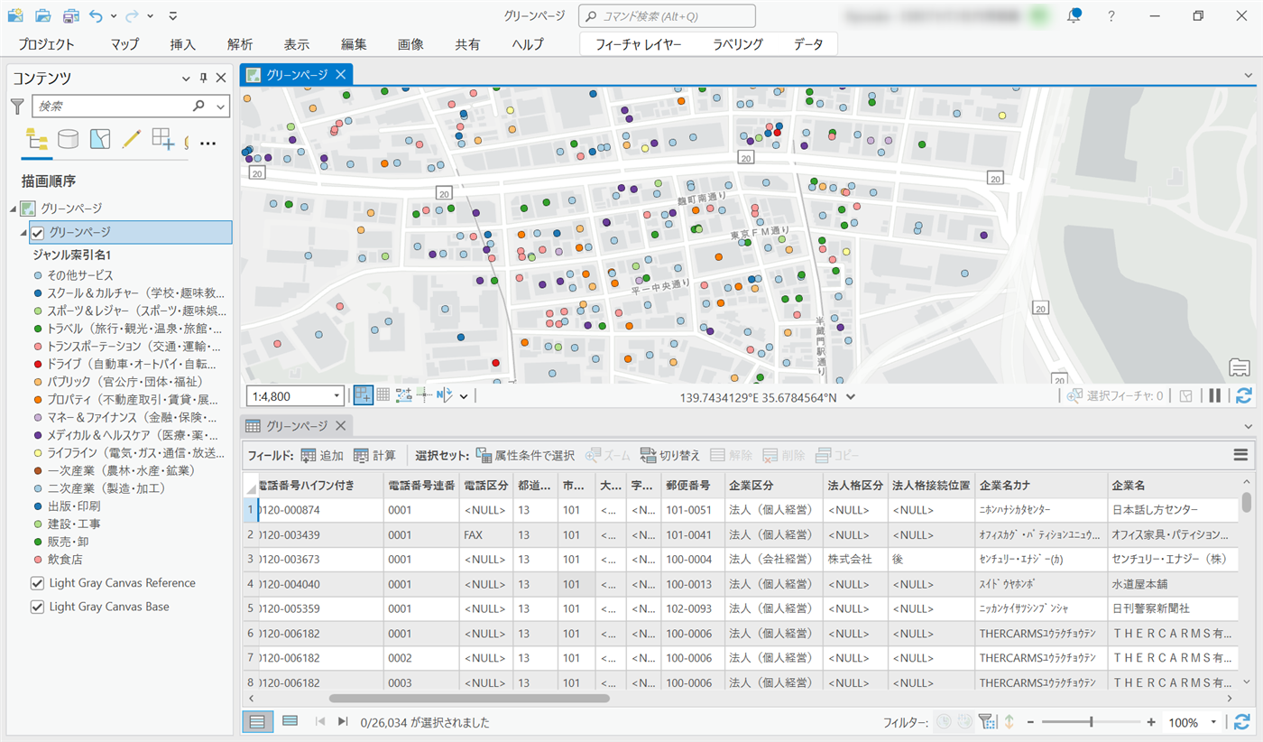The image size is (1263, 742).
Task: Collapse the グリーンページ map tree node
Action: [x=14, y=209]
